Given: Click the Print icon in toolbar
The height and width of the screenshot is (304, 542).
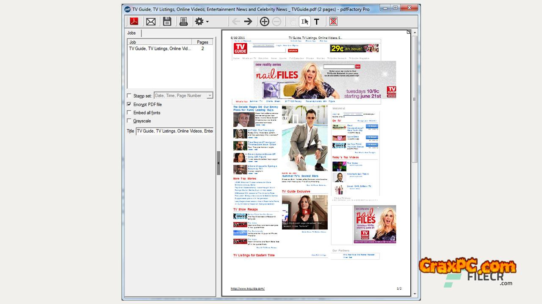Looking at the screenshot, I should [183, 22].
